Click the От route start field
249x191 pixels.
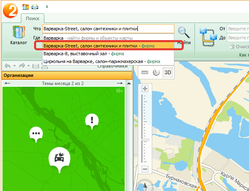238,29
